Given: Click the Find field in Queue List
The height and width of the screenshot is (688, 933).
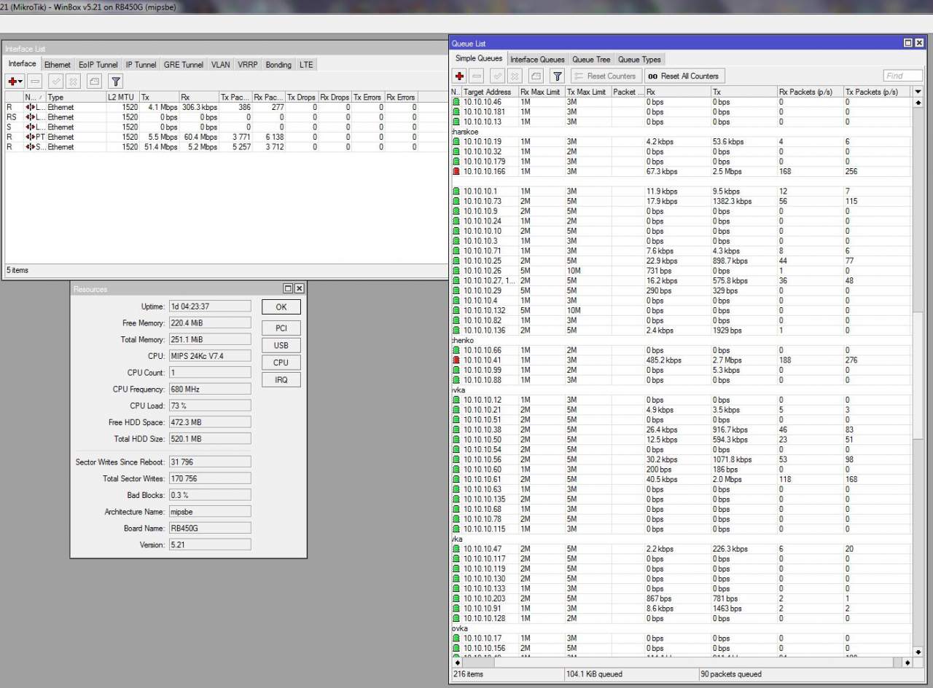Looking at the screenshot, I should 902,76.
